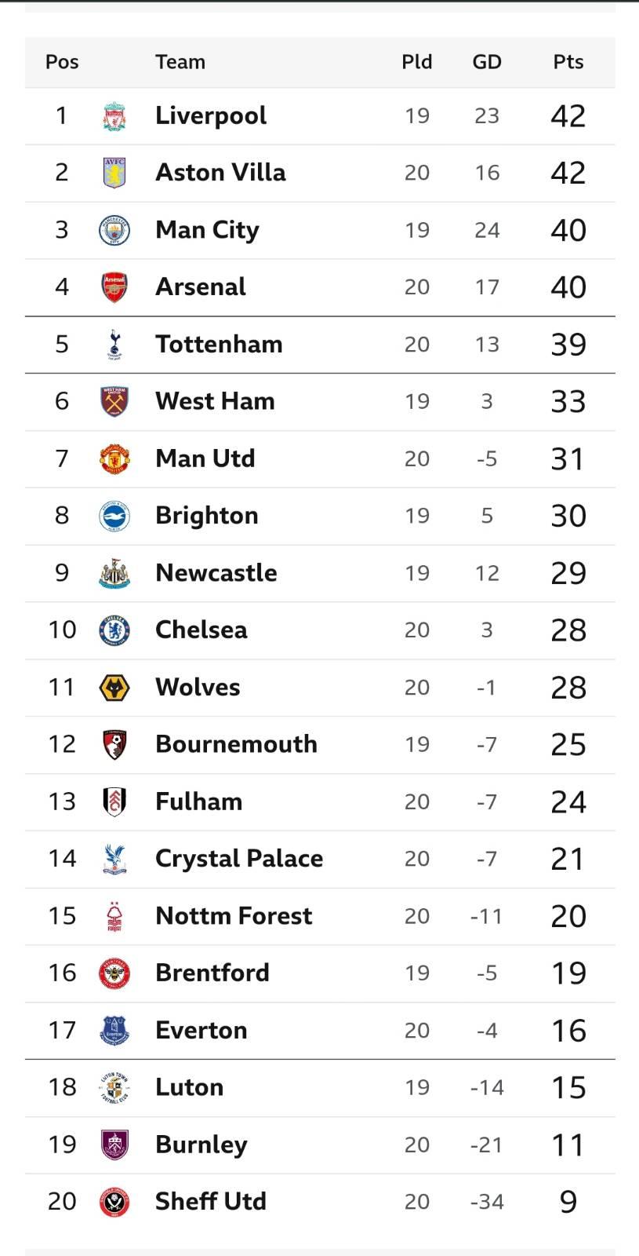639x1256 pixels.
Task: Select the Pts column header
Action: click(x=568, y=62)
